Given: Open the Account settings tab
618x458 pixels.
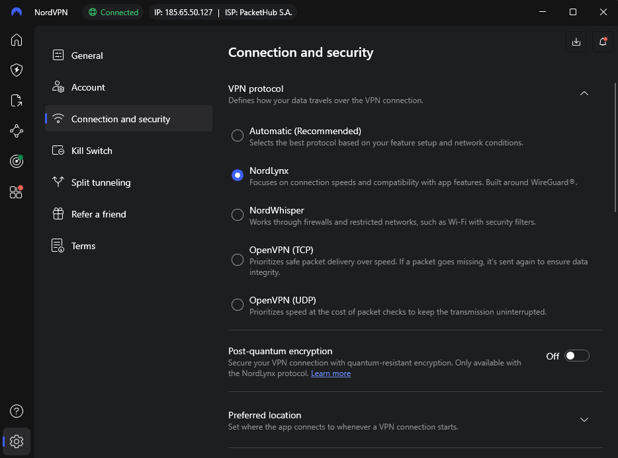Looking at the screenshot, I should pos(128,87).
